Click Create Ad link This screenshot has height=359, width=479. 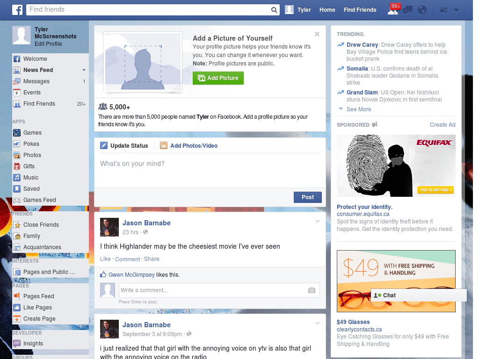[x=443, y=124]
